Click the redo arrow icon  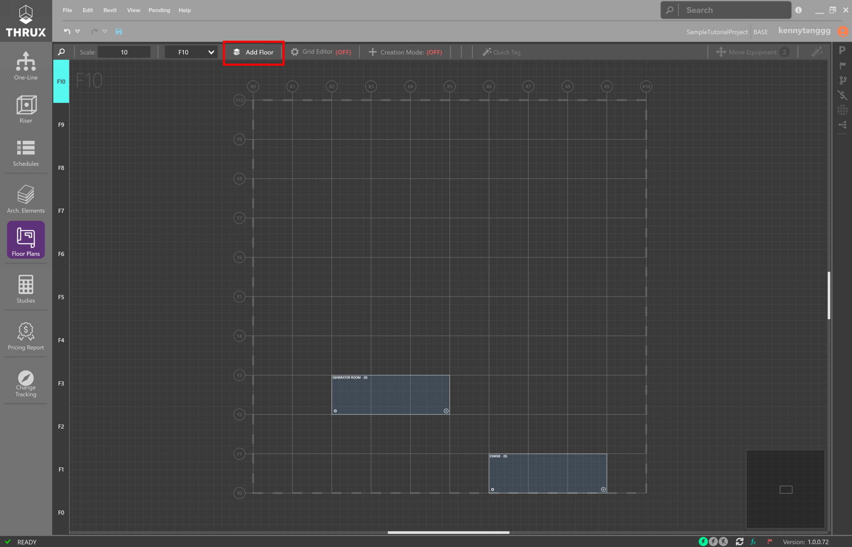(95, 32)
